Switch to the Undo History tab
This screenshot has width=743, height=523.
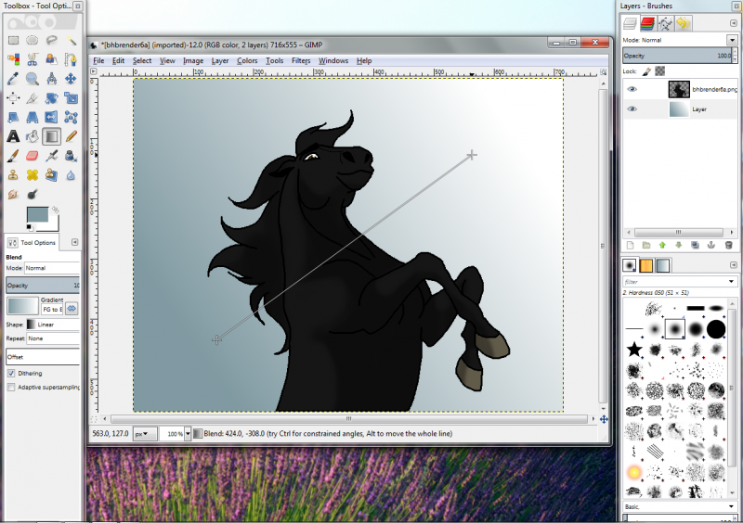pos(683,22)
